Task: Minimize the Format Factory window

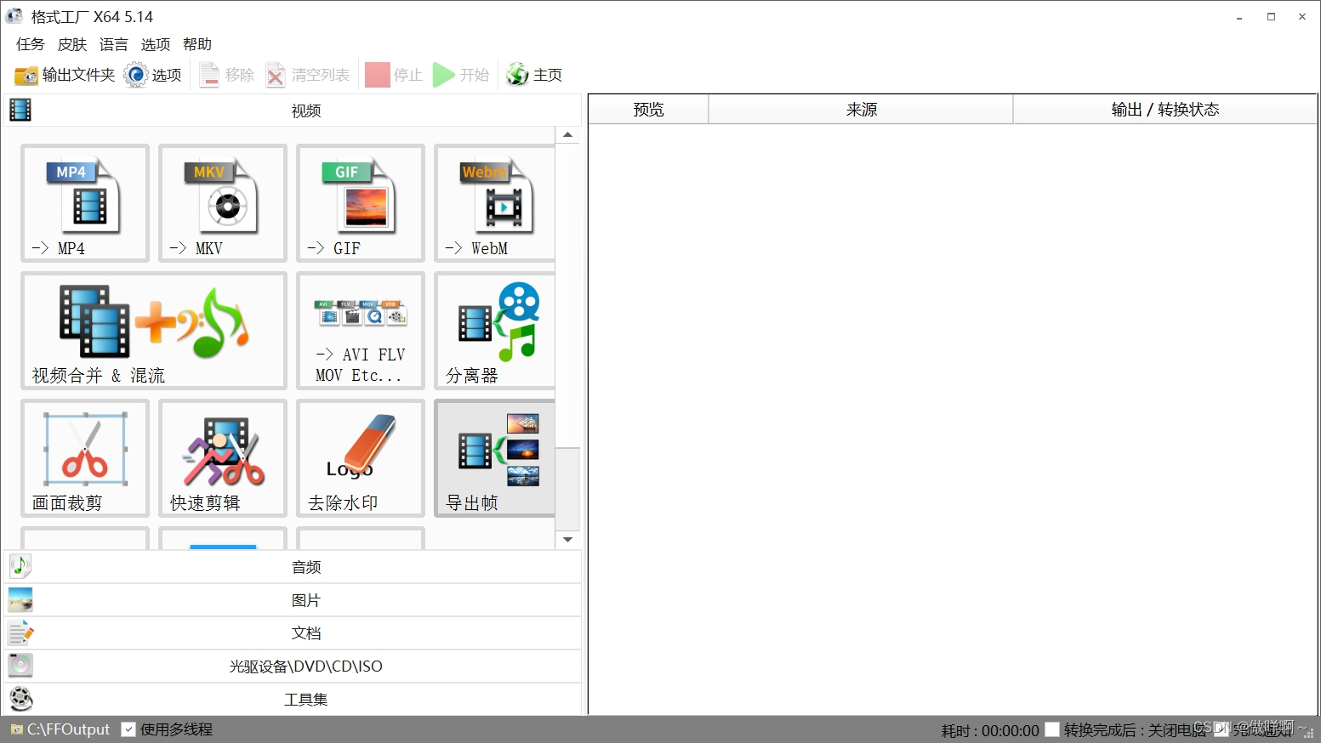Action: pos(1240,17)
